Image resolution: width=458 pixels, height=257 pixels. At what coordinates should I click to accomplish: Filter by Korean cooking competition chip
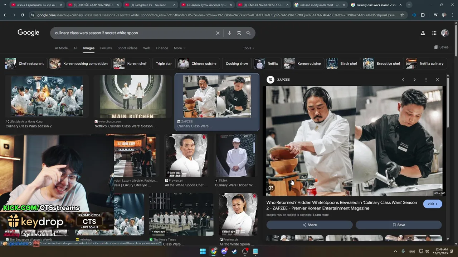pyautogui.click(x=80, y=64)
